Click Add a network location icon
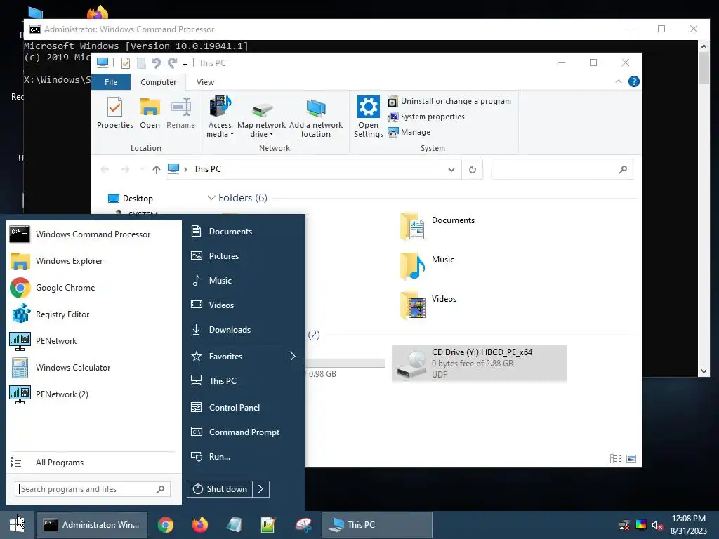The image size is (719, 539). click(316, 117)
